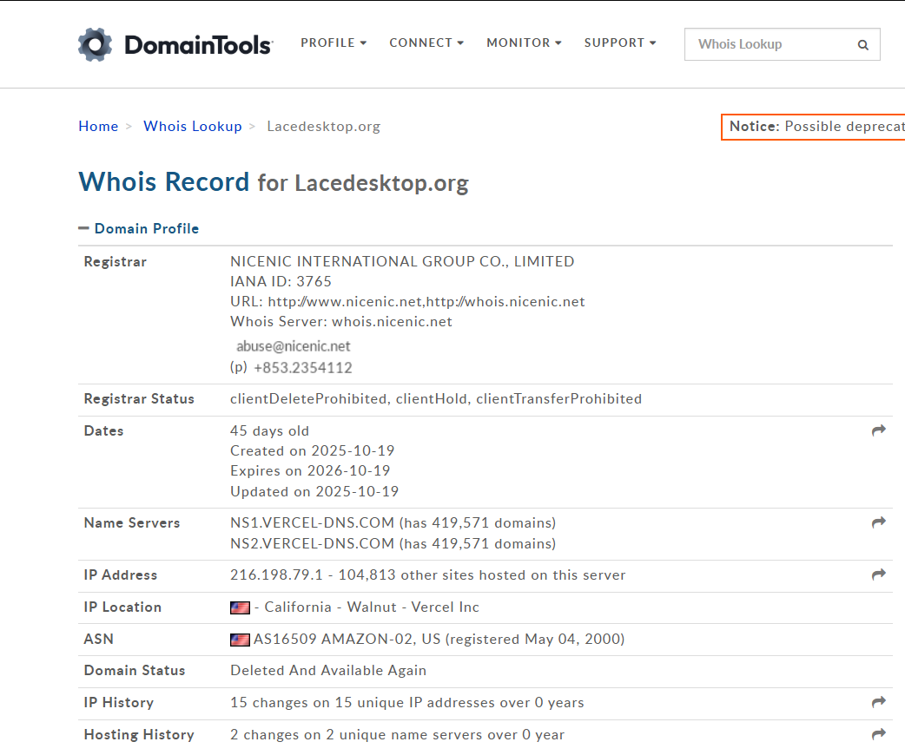Click Deleted And Available Again status
The width and height of the screenshot is (905, 755).
pos(328,670)
